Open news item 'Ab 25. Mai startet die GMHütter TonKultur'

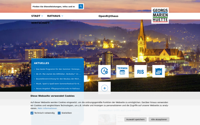(x=58, y=74)
